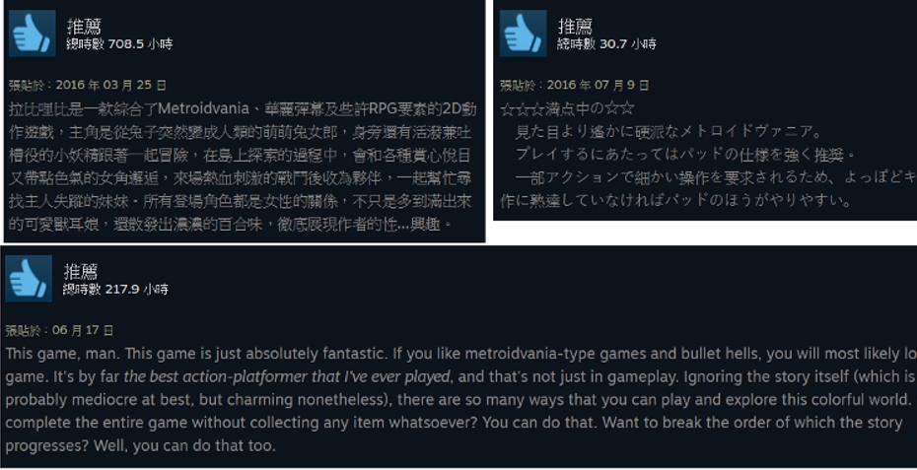Click thumbs-up icon of 30.7 hours review
The image size is (917, 470).
[524, 34]
